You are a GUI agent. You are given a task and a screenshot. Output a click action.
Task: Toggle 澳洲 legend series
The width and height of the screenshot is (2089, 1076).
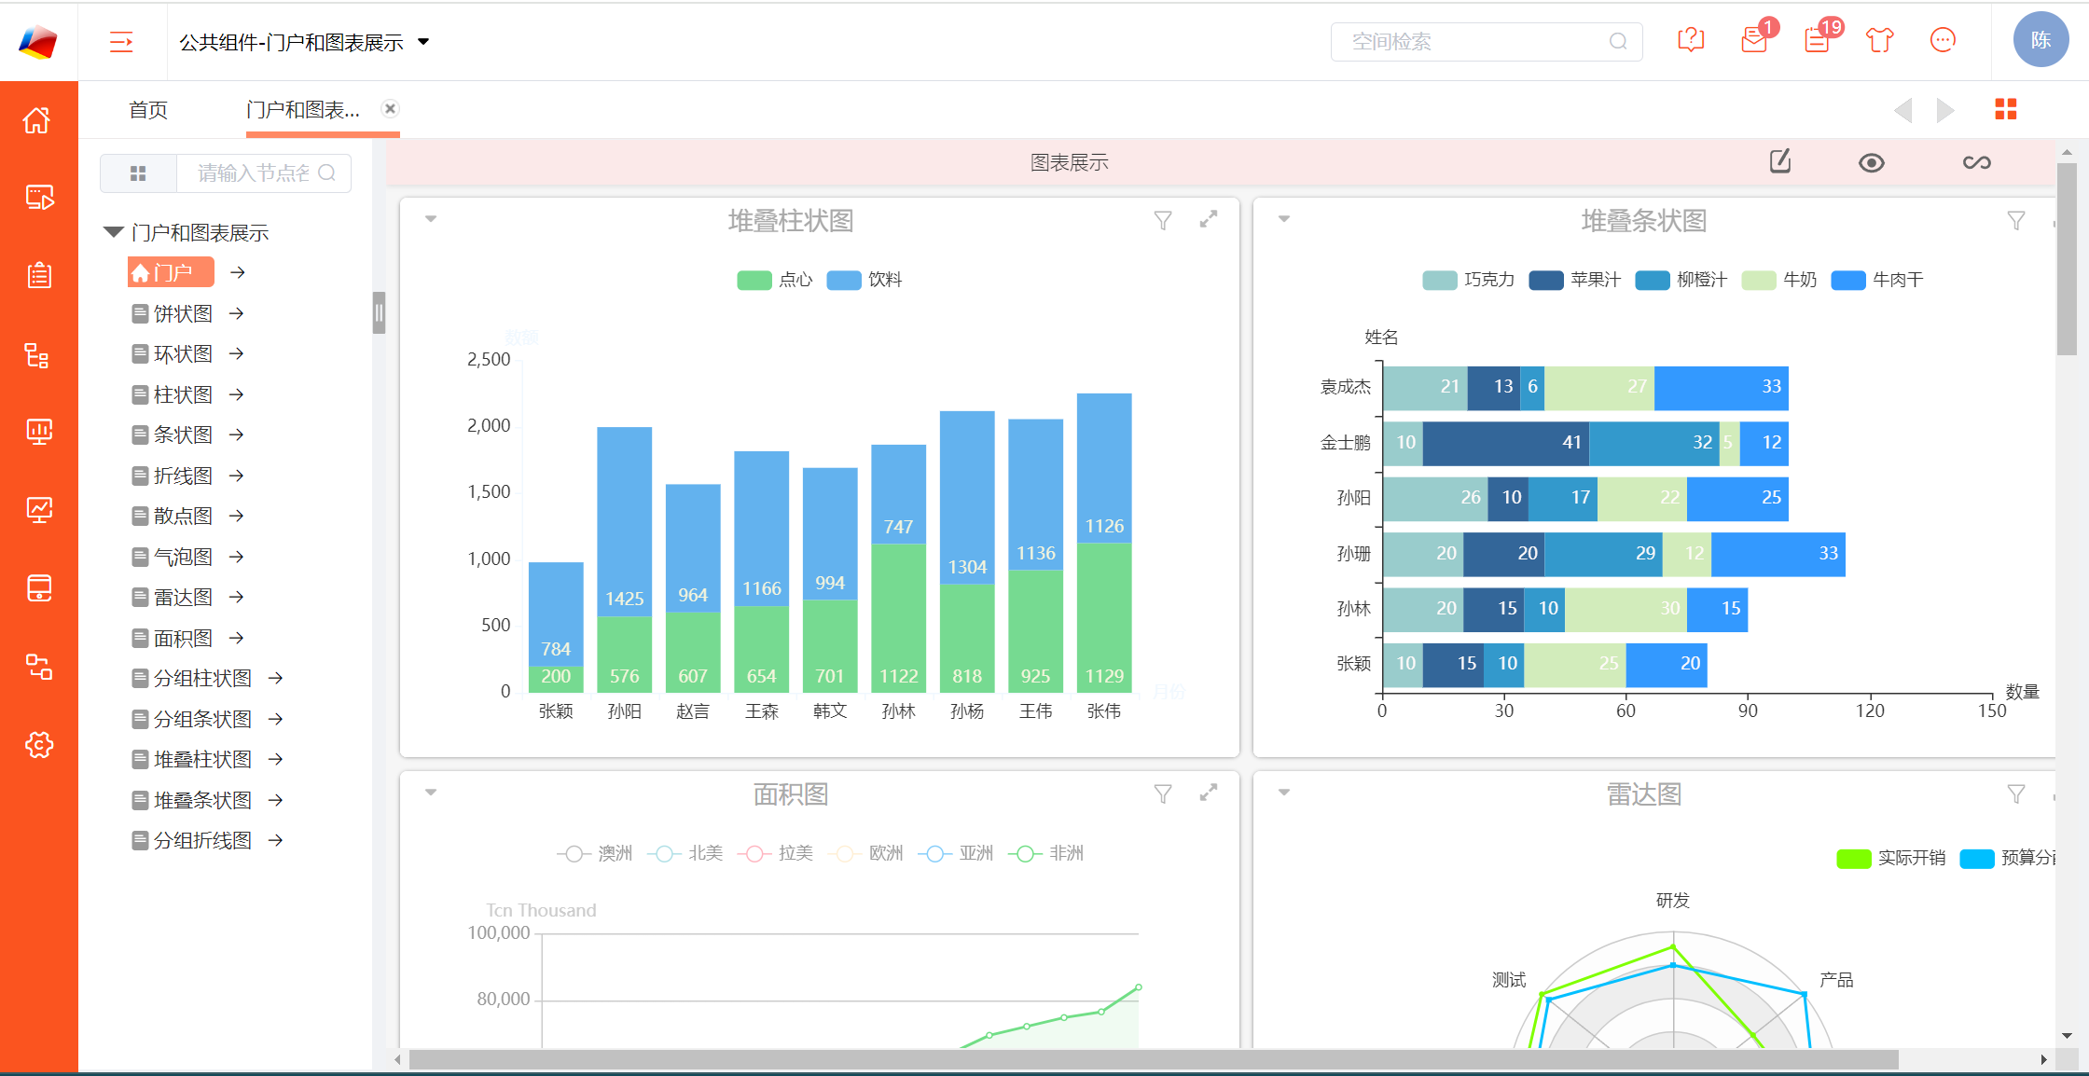594,853
